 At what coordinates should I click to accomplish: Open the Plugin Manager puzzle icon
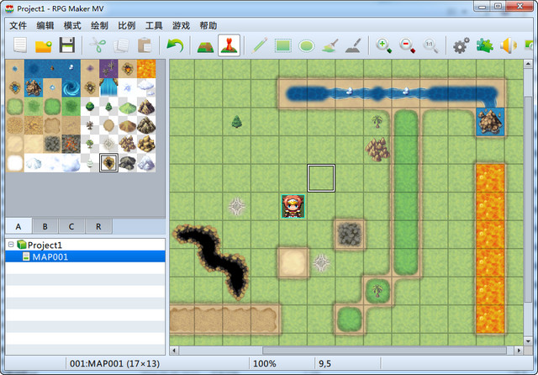point(485,45)
